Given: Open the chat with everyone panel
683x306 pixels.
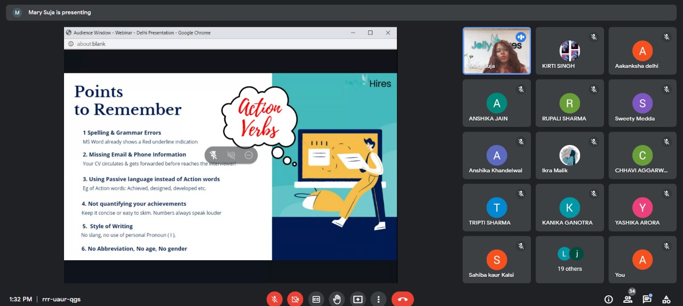Looking at the screenshot, I should click(x=647, y=299).
